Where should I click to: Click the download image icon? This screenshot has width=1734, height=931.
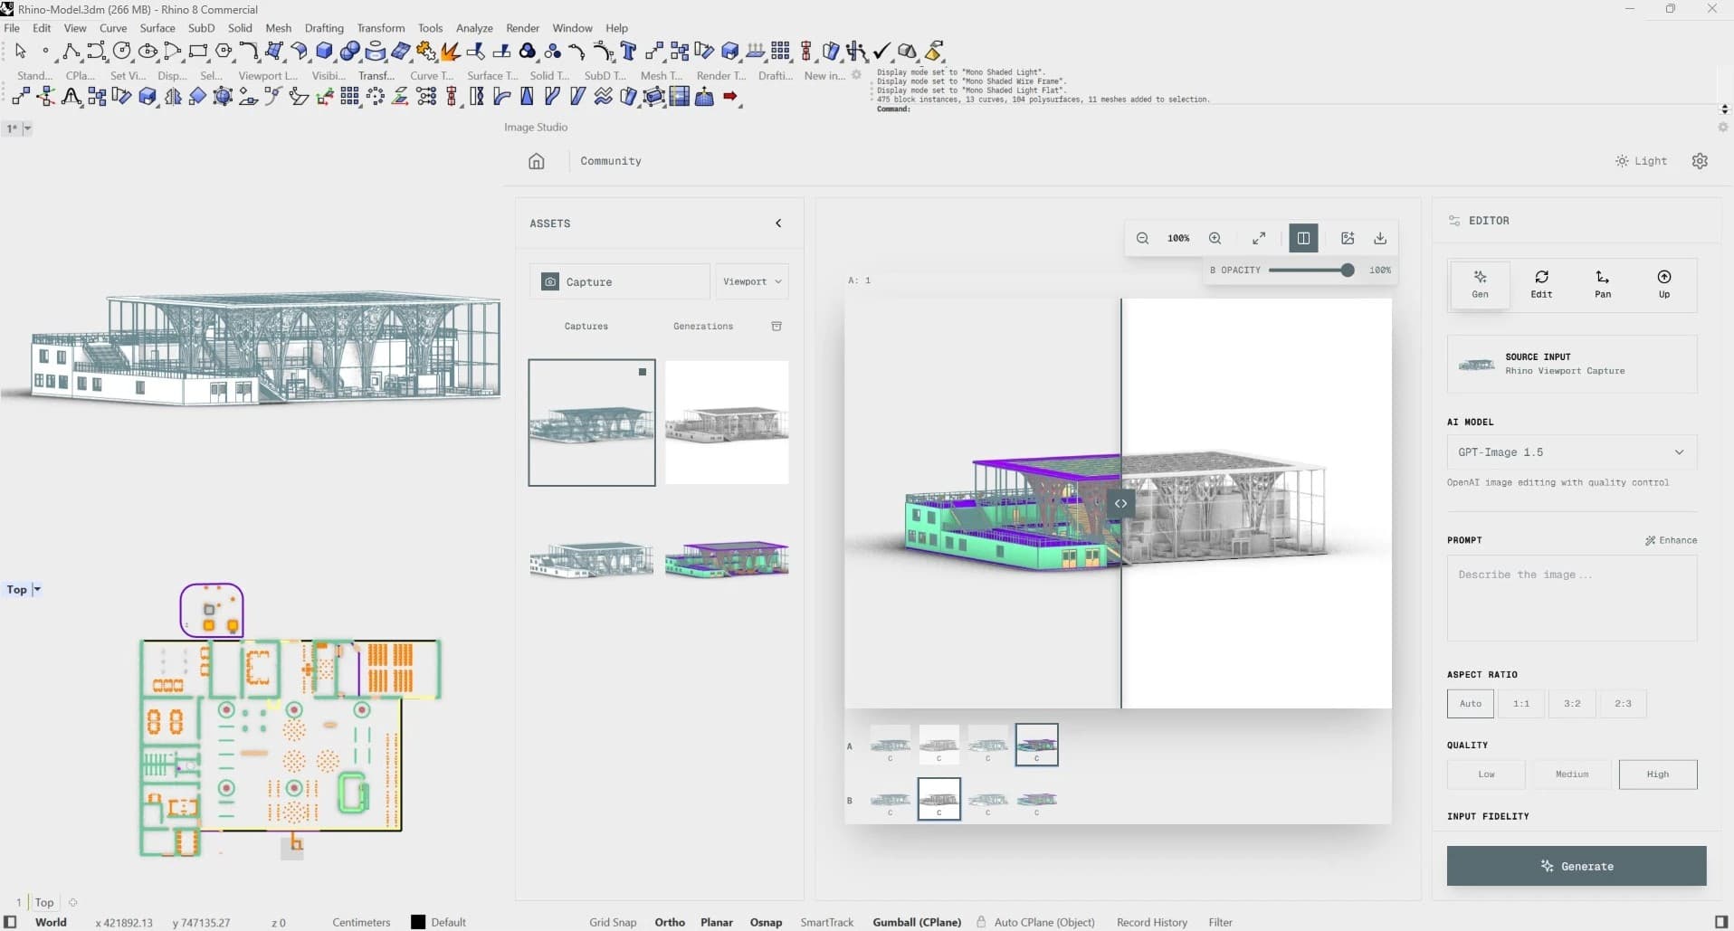pyautogui.click(x=1379, y=238)
